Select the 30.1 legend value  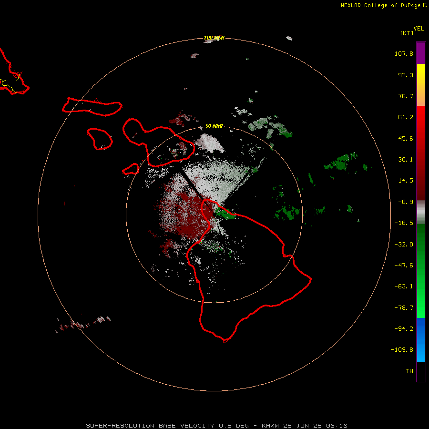[x=406, y=160]
